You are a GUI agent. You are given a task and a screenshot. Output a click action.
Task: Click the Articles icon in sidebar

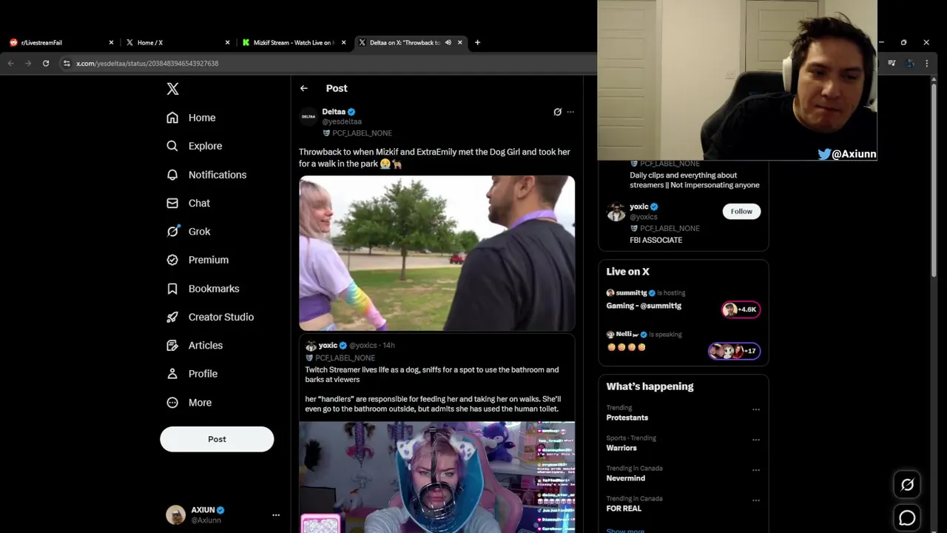tap(172, 345)
